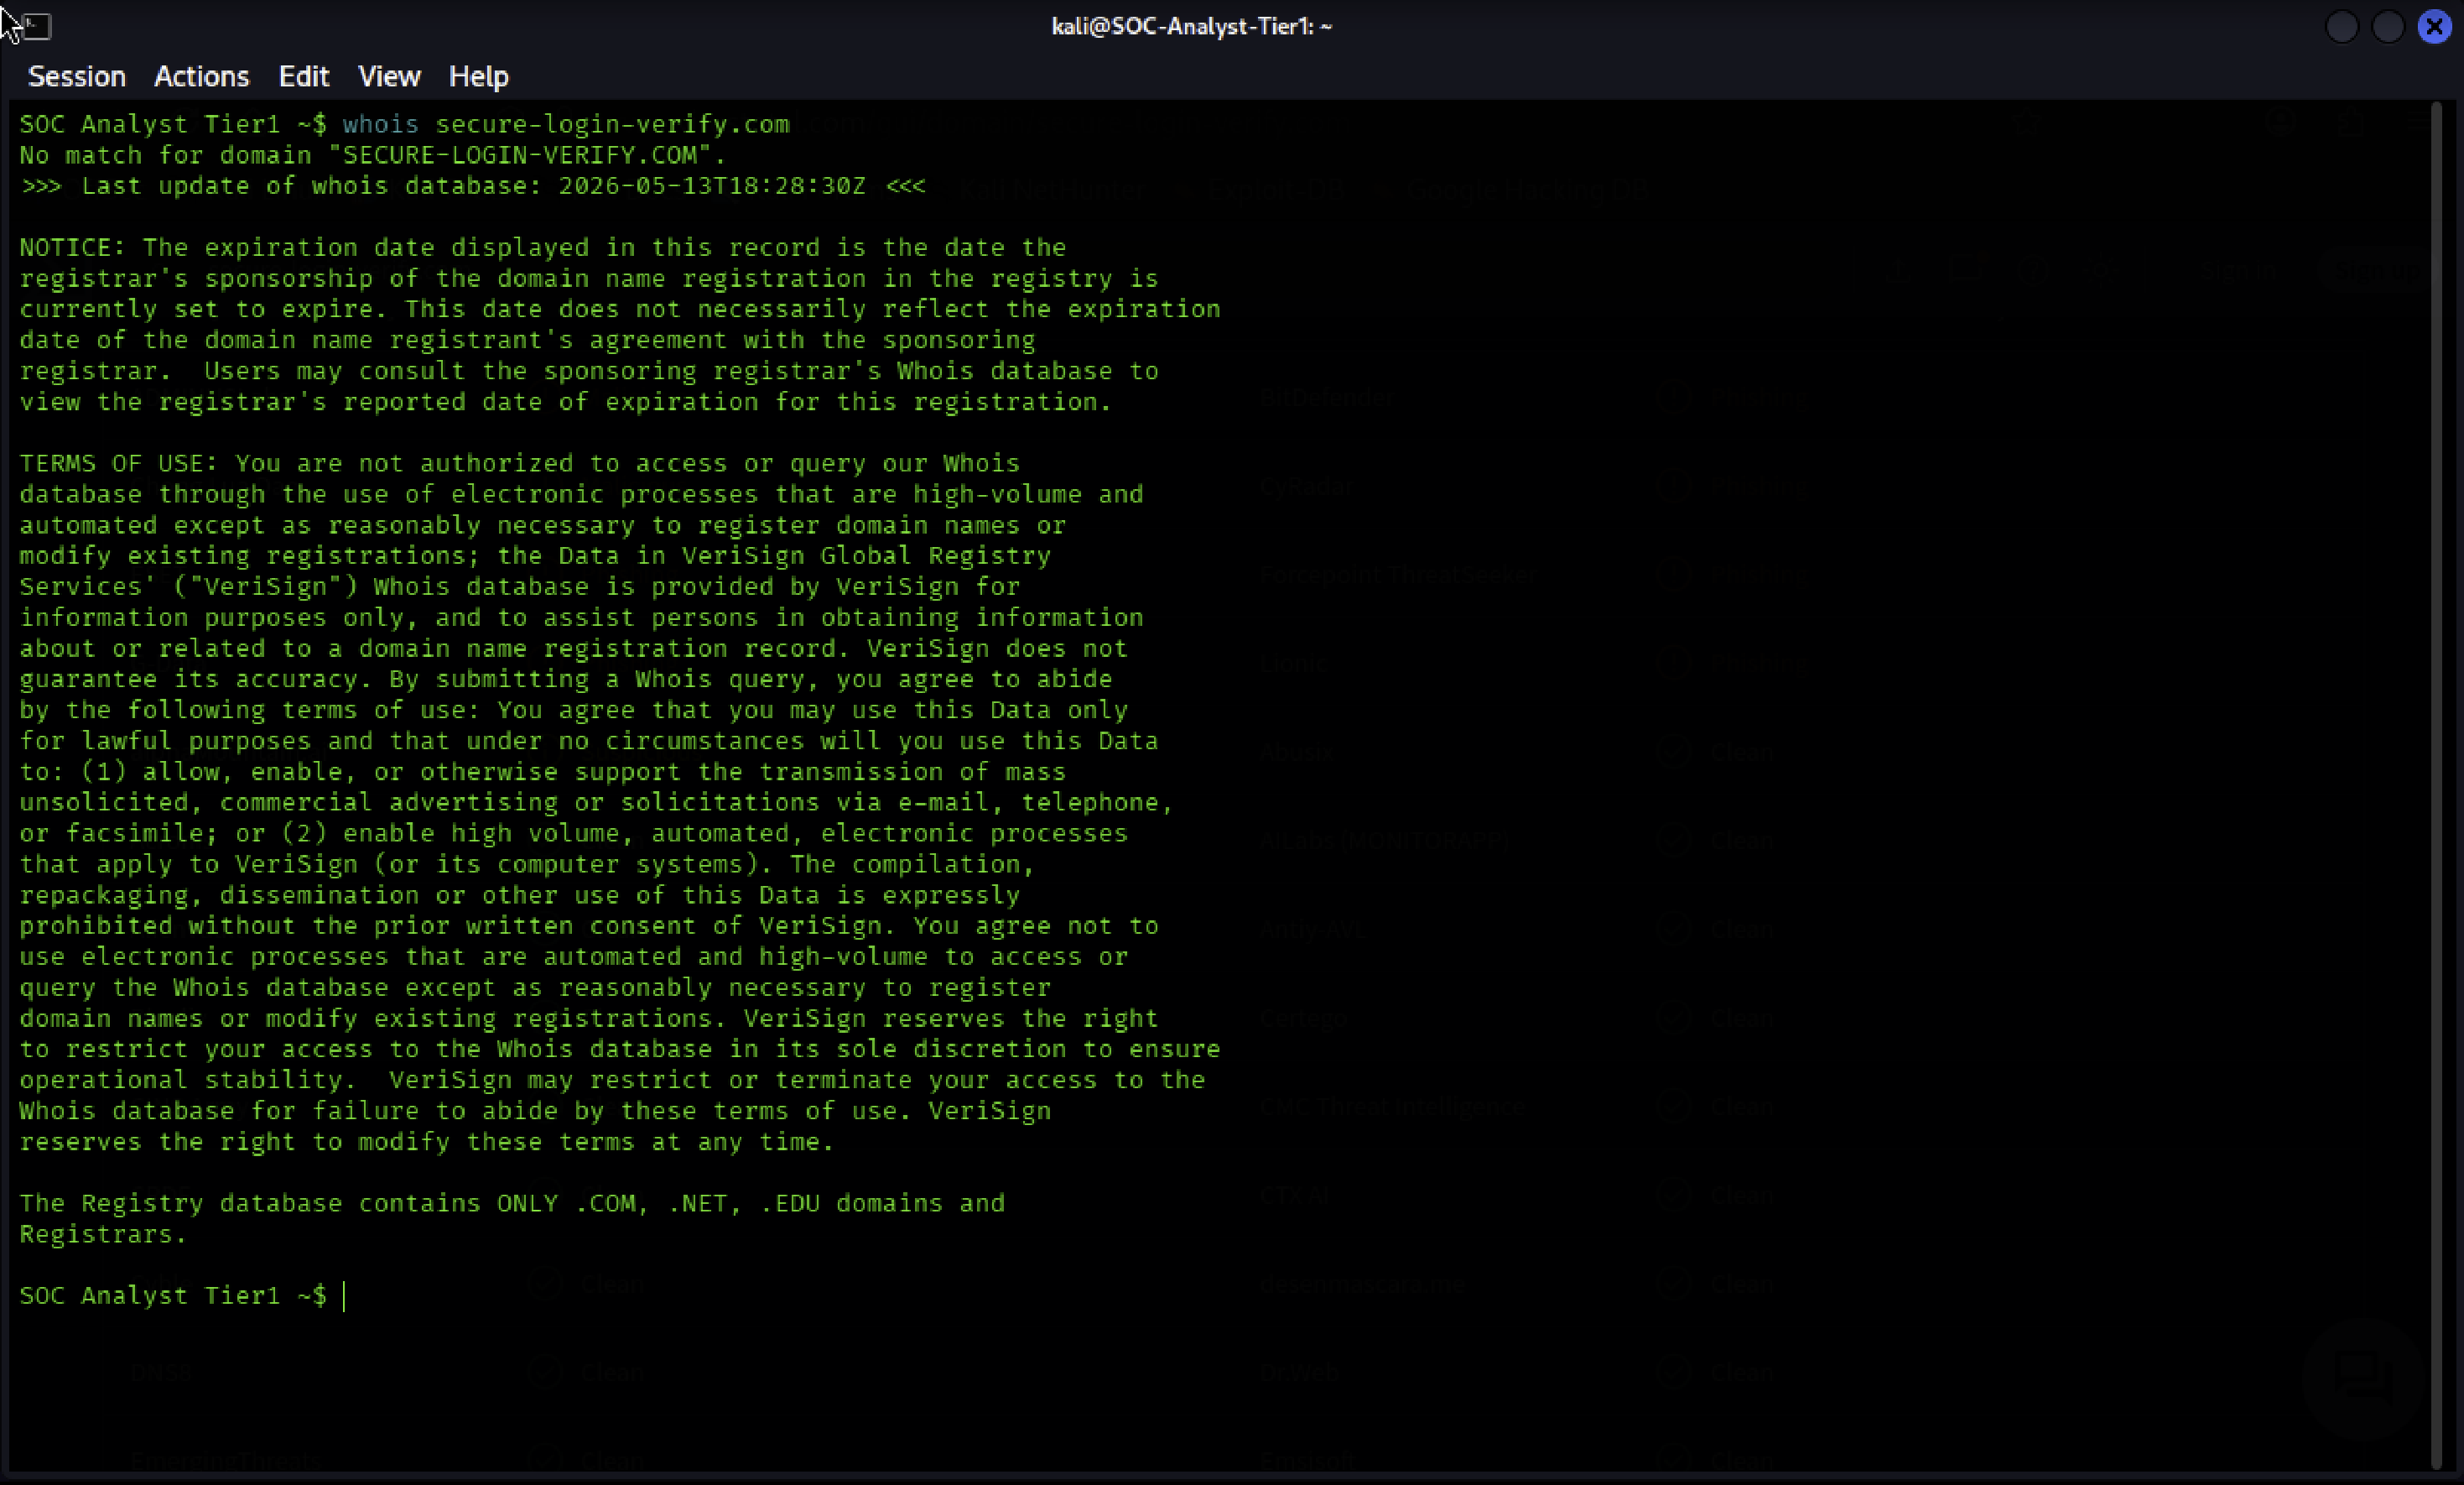Open the View menu
Image resolution: width=2464 pixels, height=1485 pixels.
pos(389,76)
